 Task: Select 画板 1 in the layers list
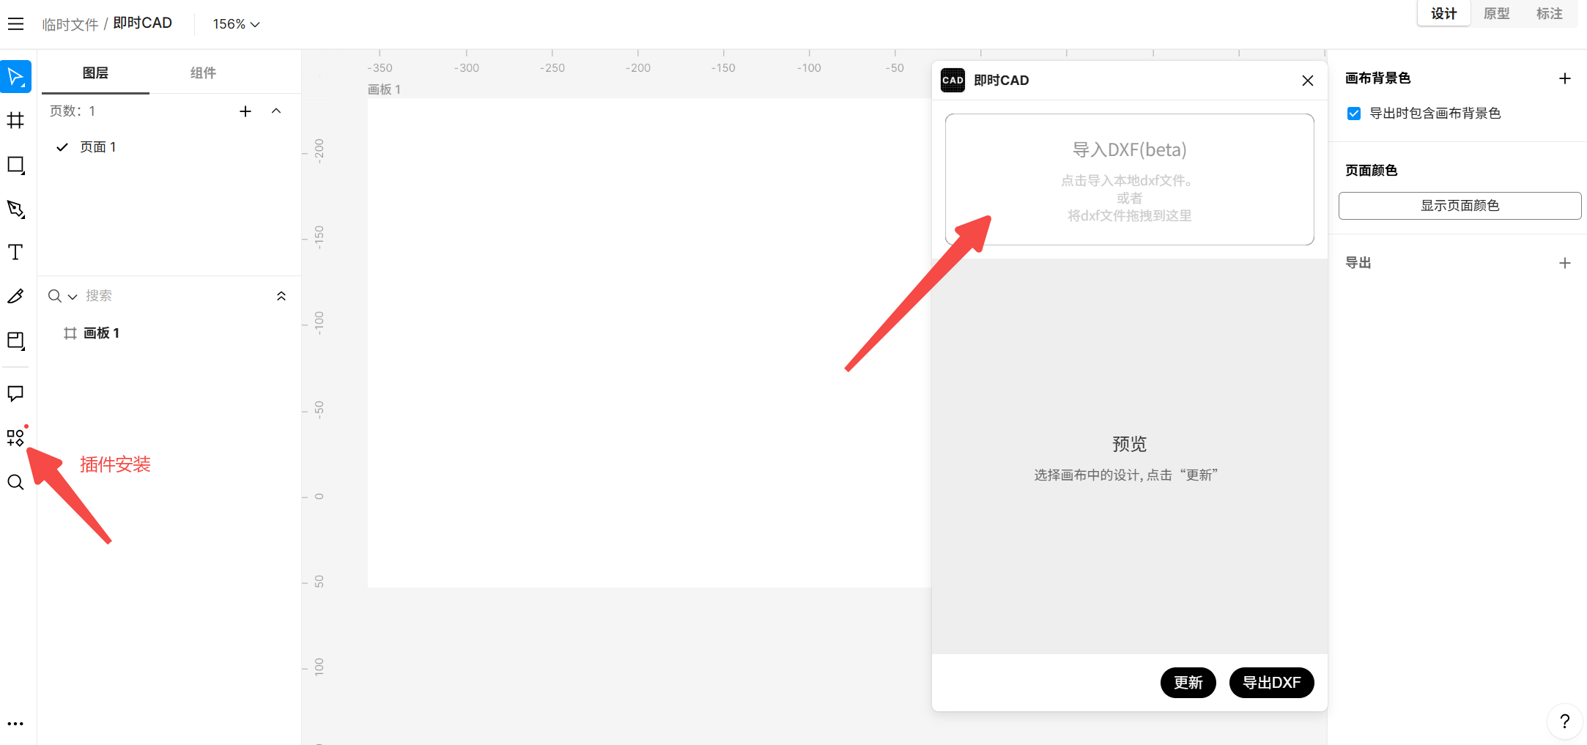click(x=100, y=333)
